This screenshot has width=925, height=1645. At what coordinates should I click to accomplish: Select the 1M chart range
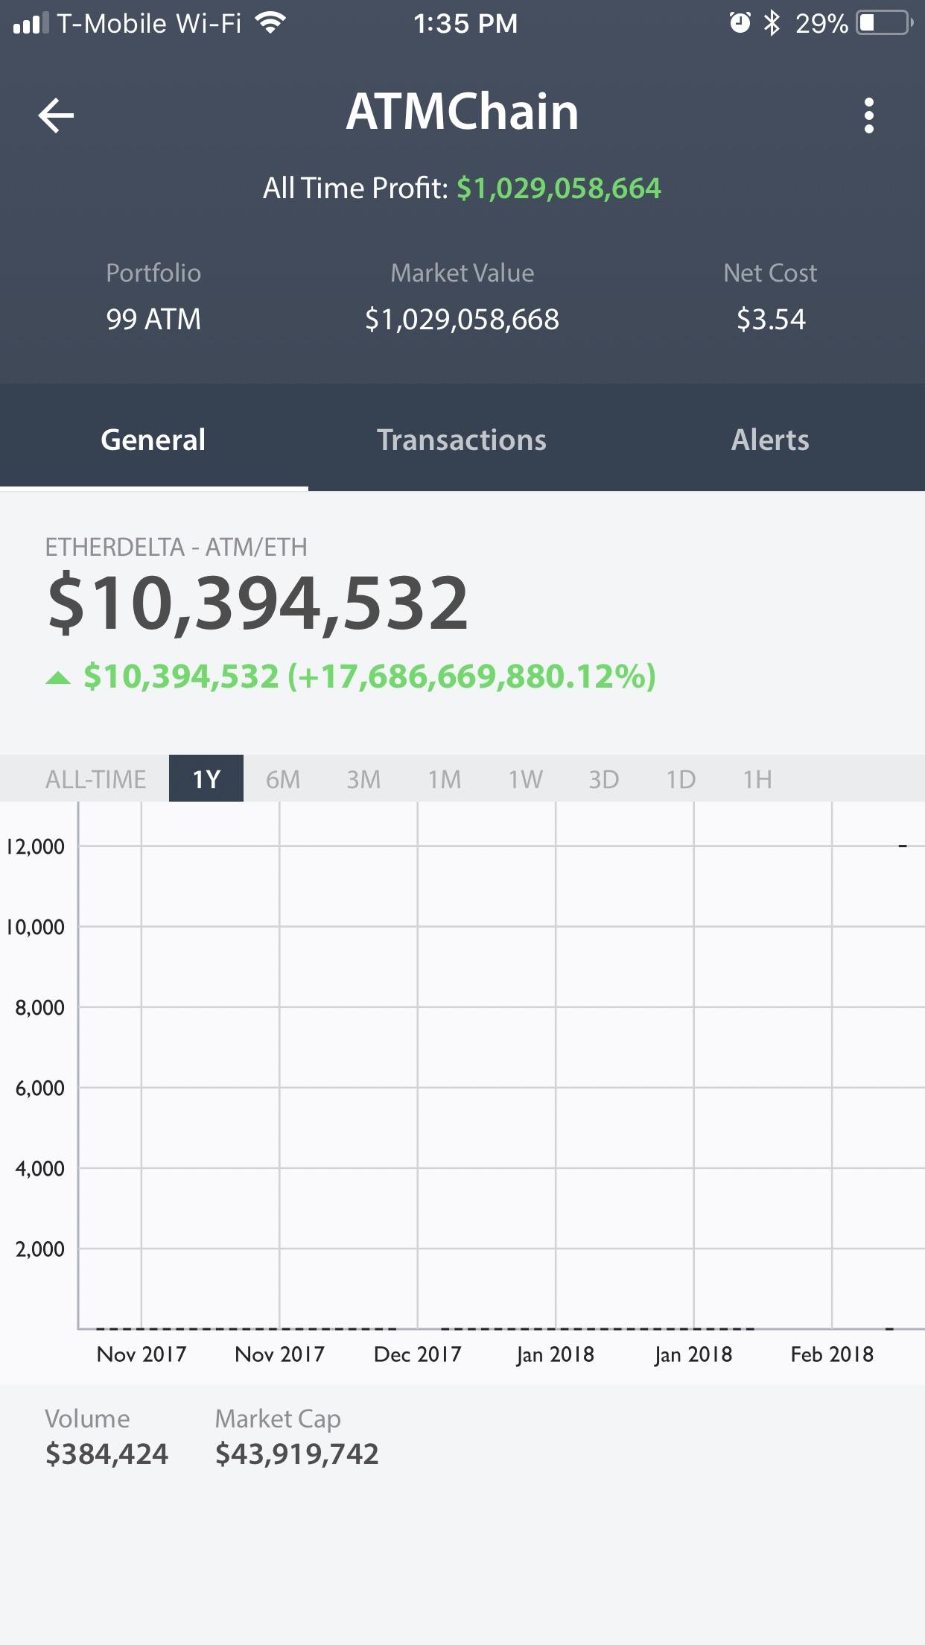445,779
